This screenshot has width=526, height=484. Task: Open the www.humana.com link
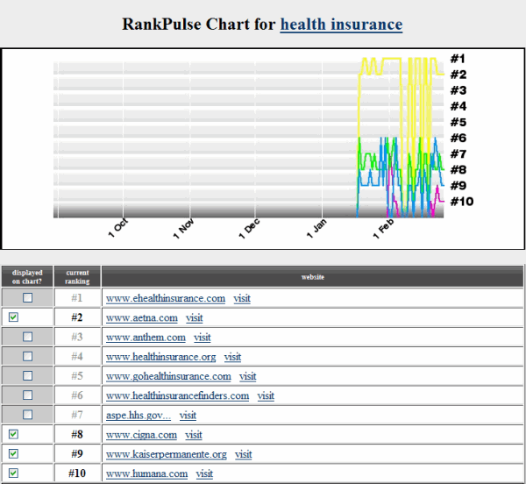[x=146, y=473]
